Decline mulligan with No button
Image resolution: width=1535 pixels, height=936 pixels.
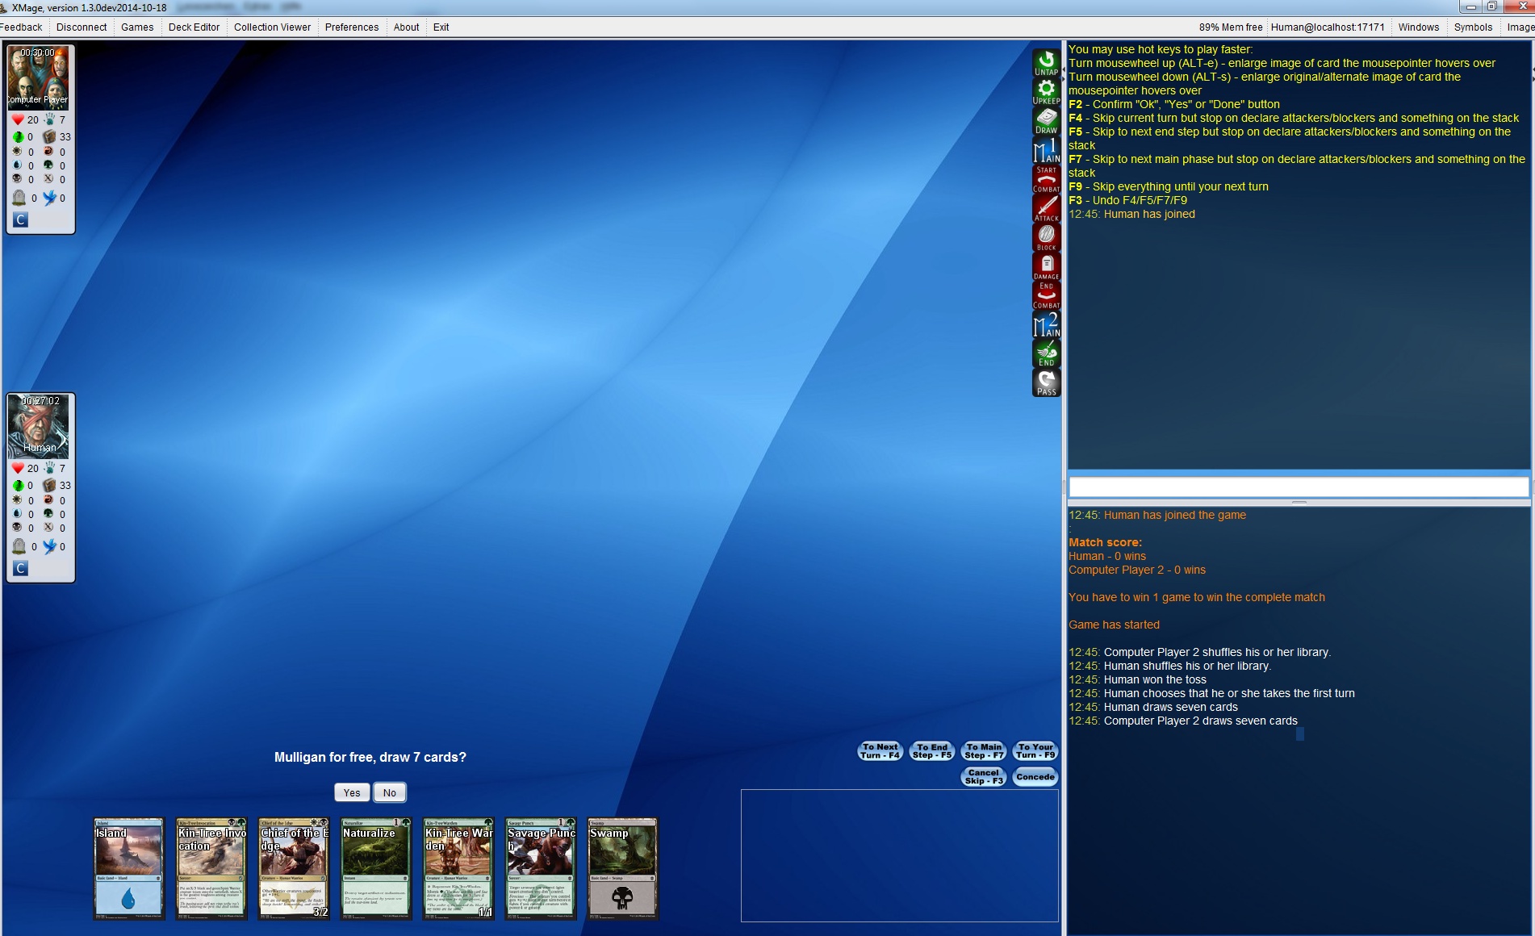click(390, 792)
